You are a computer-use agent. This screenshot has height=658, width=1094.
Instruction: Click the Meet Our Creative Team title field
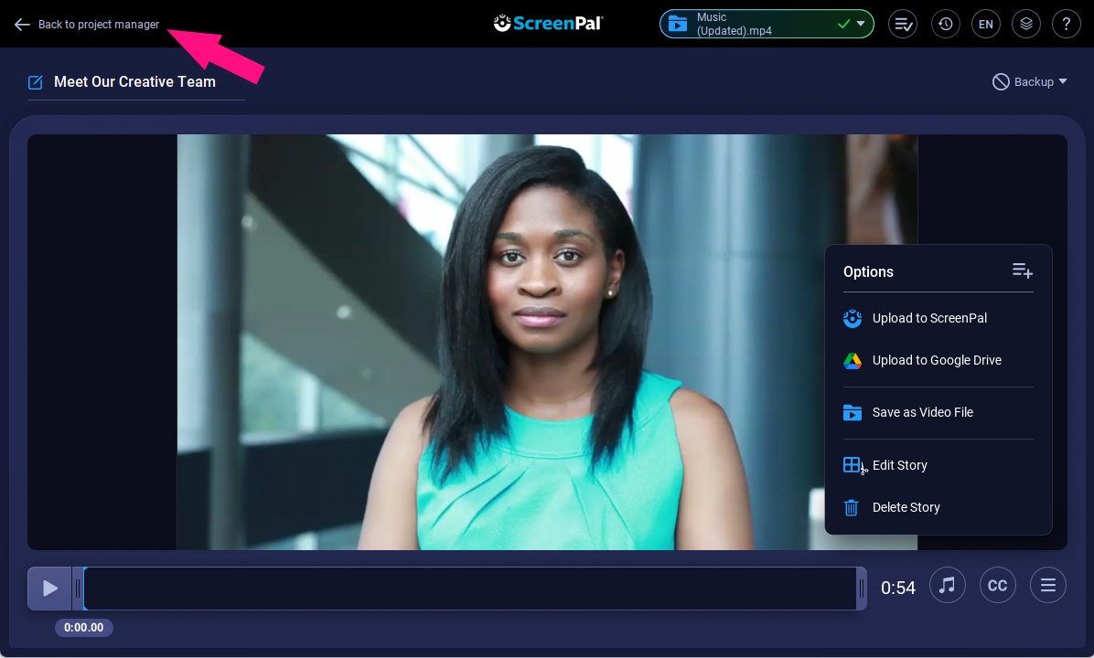(134, 82)
